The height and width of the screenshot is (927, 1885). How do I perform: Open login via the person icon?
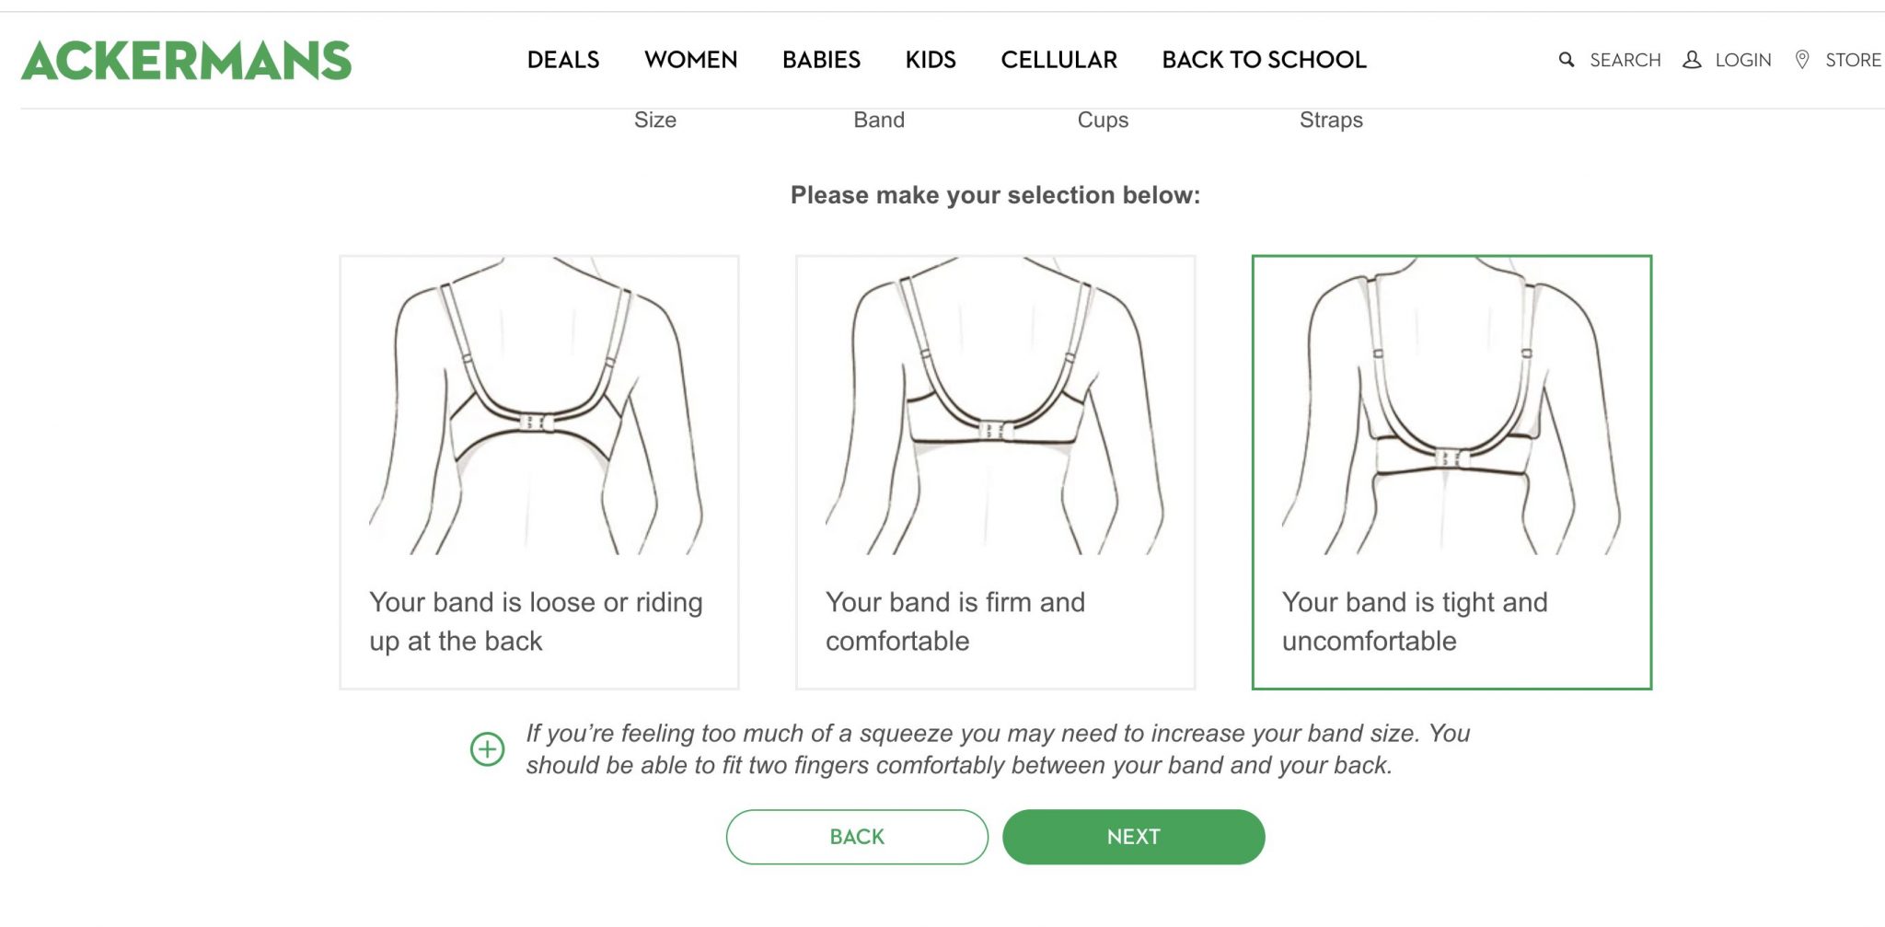click(x=1693, y=59)
